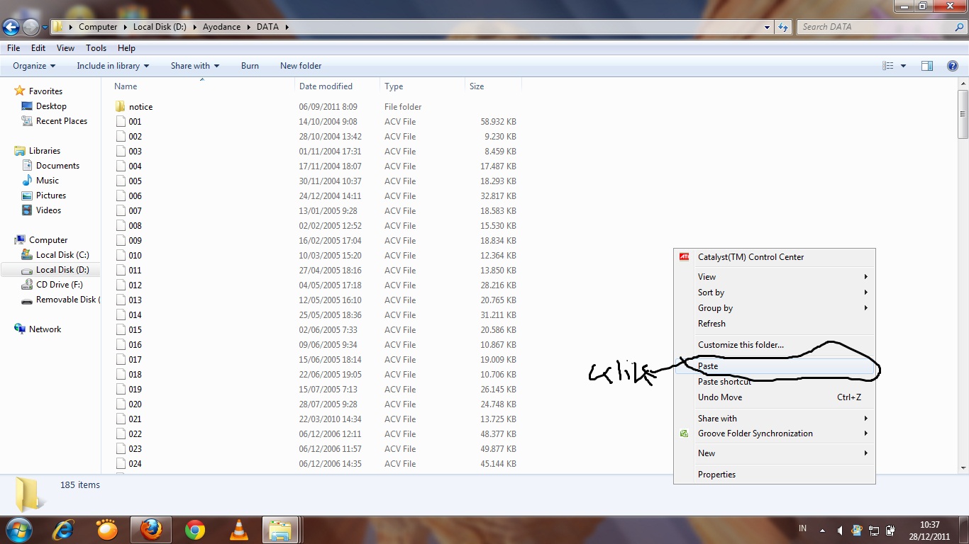The height and width of the screenshot is (544, 969).
Task: Open Google Chrome from the taskbar
Action: tap(195, 530)
